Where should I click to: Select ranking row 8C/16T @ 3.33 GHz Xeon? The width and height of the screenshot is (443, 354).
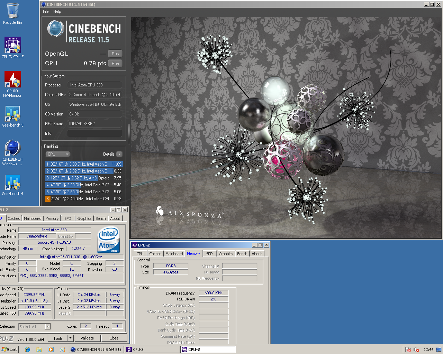coord(84,164)
